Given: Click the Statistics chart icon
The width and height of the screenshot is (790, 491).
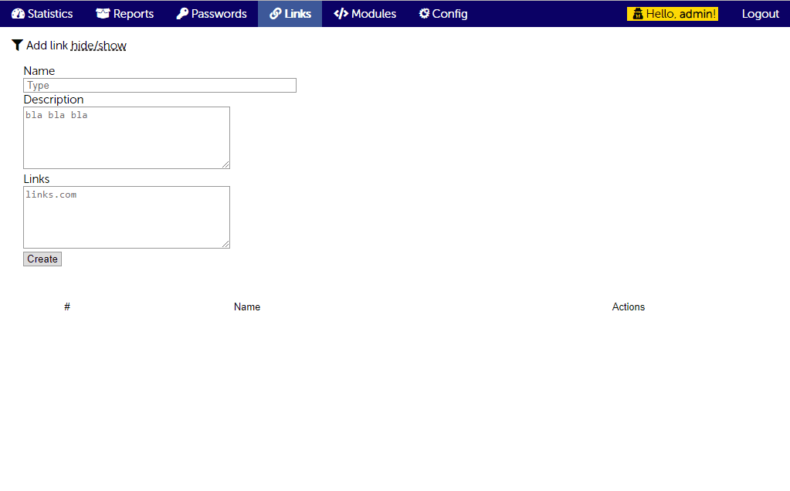Looking at the screenshot, I should [x=19, y=13].
